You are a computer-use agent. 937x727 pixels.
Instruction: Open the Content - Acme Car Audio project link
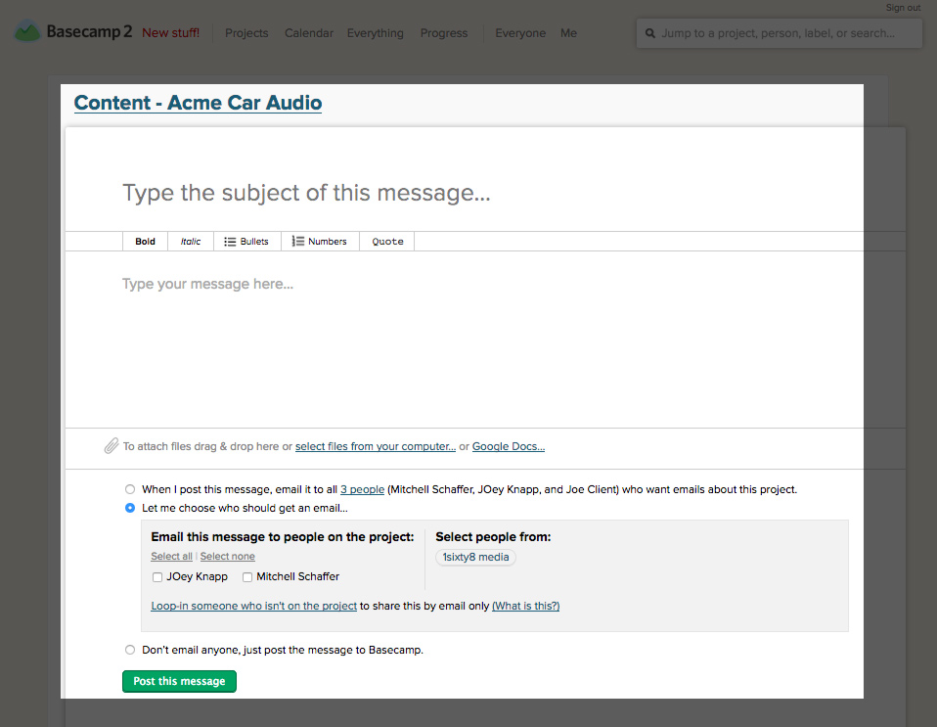[198, 103]
